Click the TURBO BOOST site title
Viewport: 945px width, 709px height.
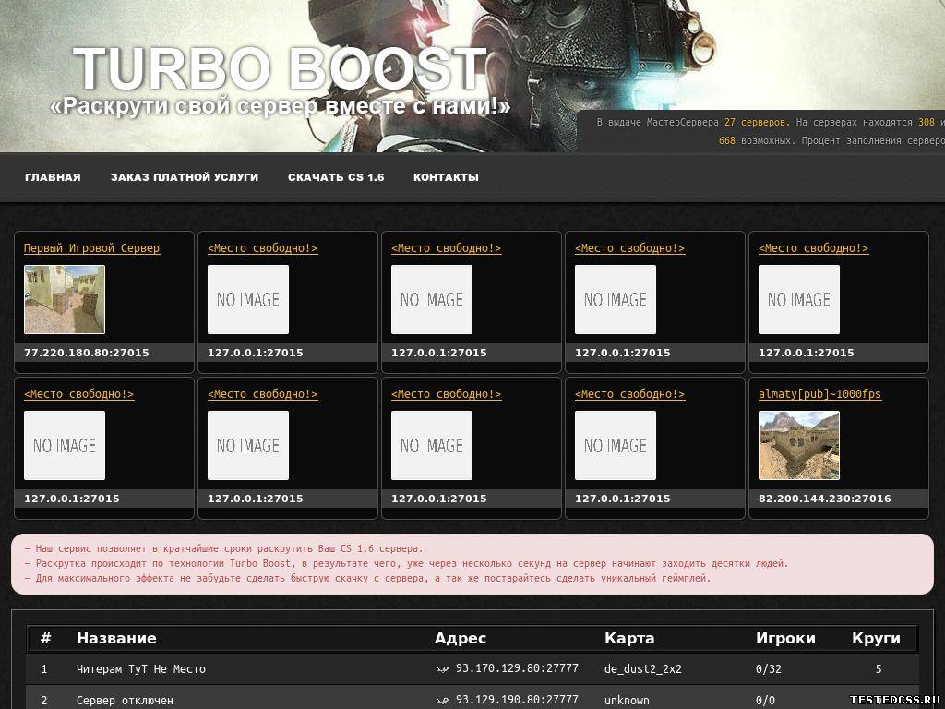tap(280, 68)
